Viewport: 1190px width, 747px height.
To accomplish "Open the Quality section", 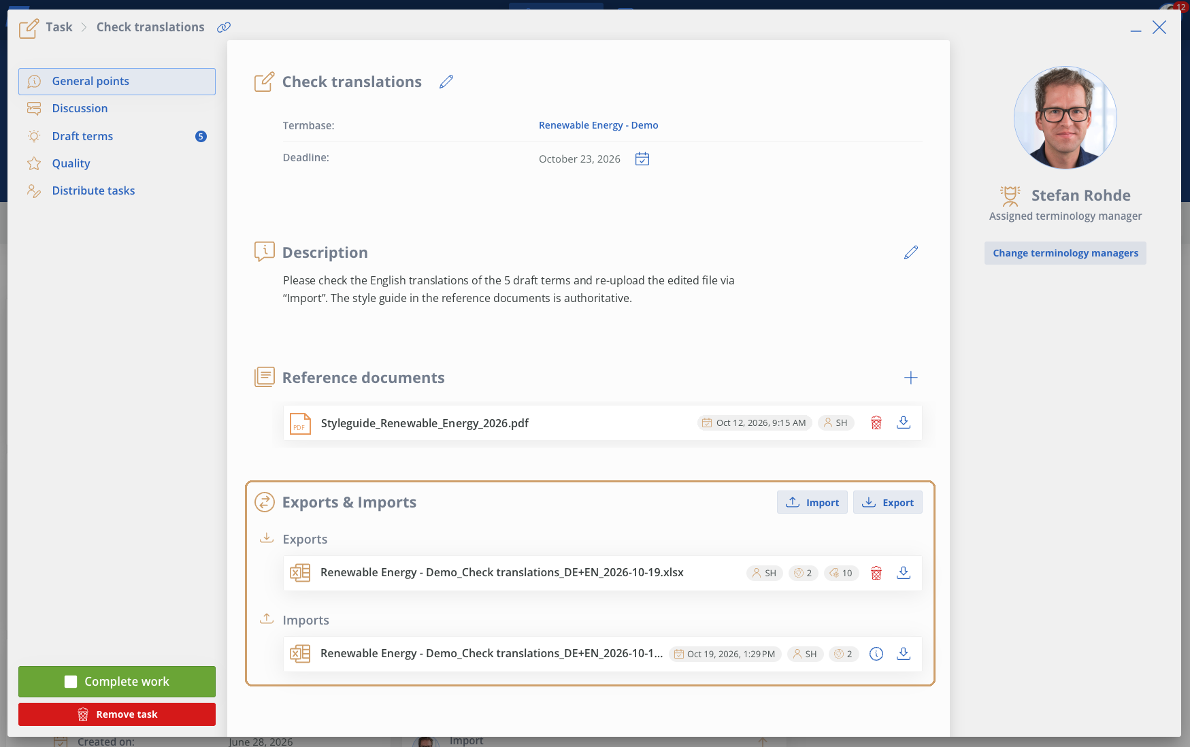I will [x=117, y=163].
